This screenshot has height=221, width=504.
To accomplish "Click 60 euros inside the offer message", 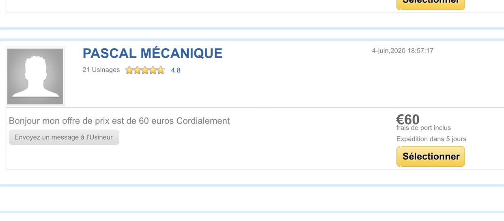I will pos(156,121).
